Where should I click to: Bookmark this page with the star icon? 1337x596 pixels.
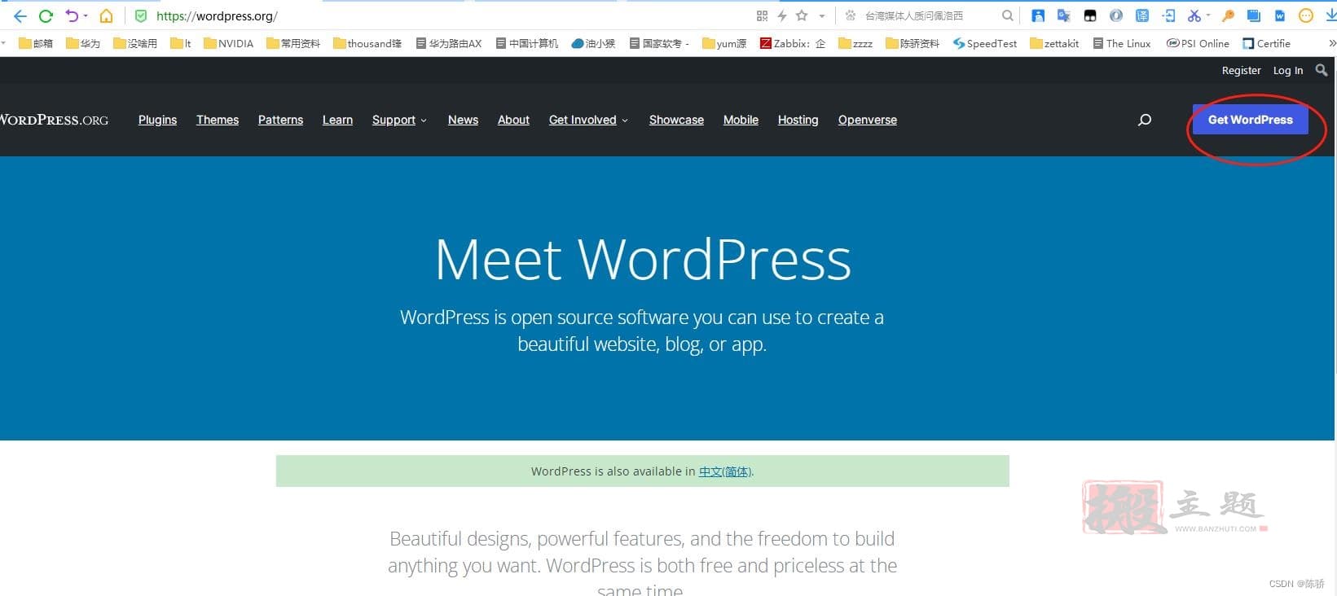click(802, 15)
